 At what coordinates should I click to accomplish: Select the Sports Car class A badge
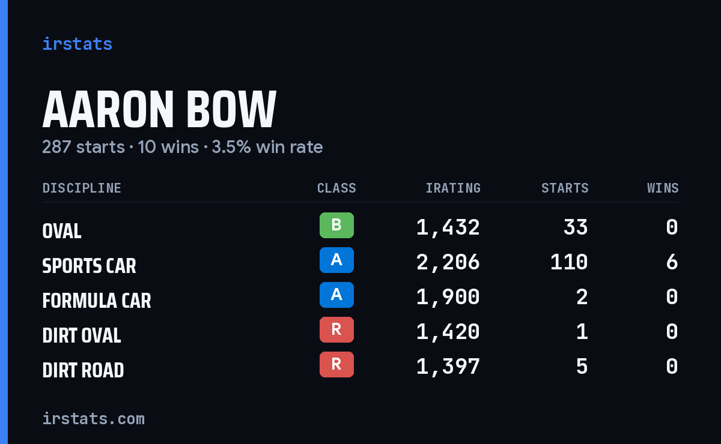click(336, 260)
